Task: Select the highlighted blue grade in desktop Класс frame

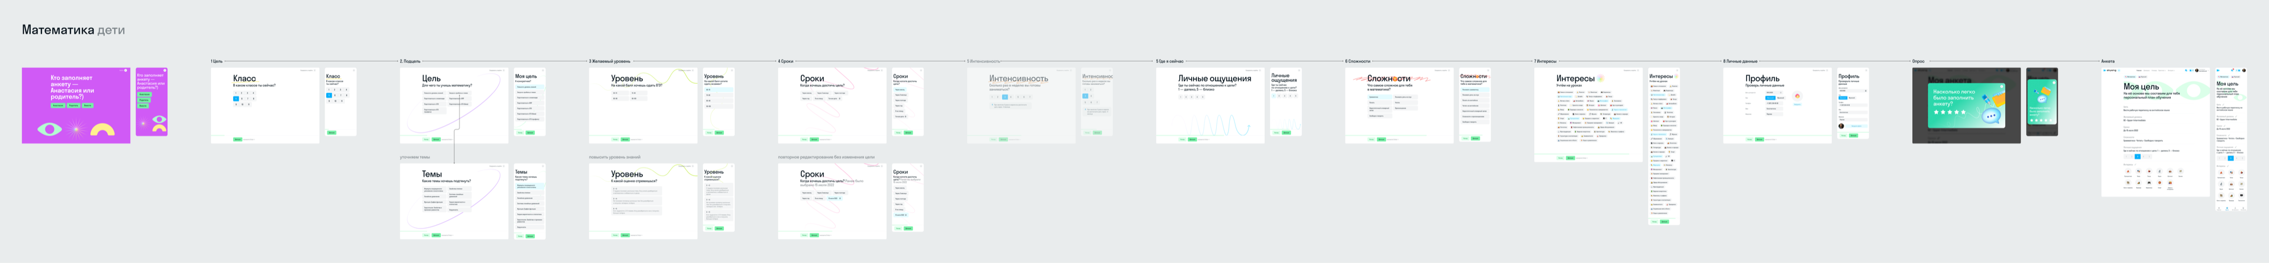Action: pos(236,98)
